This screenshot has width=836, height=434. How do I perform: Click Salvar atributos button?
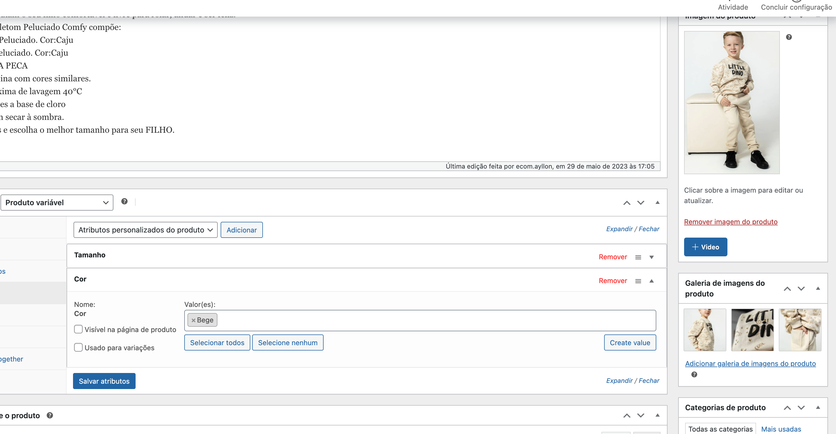tap(104, 381)
